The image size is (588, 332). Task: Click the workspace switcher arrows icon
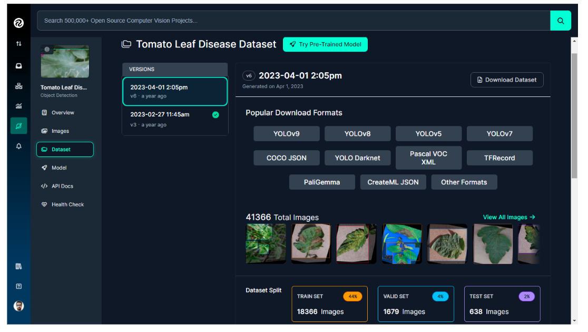[18, 44]
